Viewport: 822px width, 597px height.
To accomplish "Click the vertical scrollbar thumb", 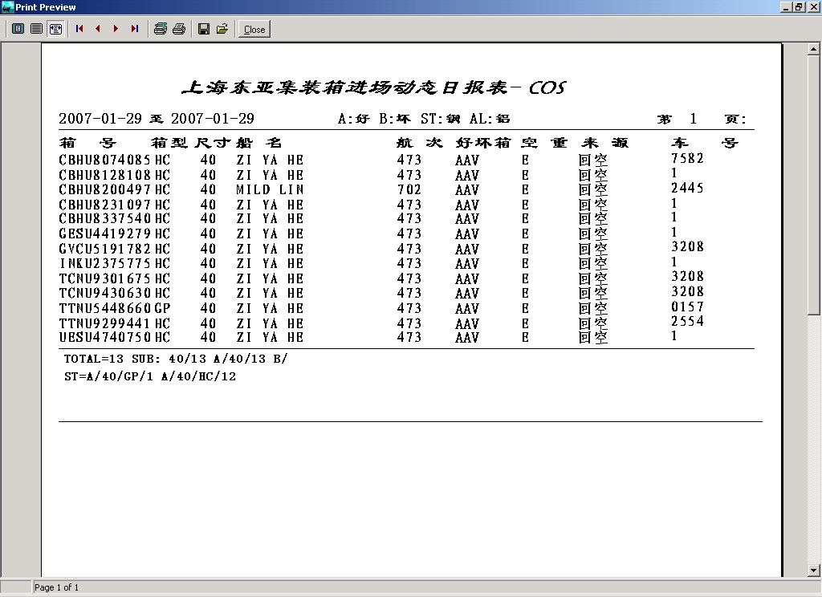I will (x=813, y=185).
